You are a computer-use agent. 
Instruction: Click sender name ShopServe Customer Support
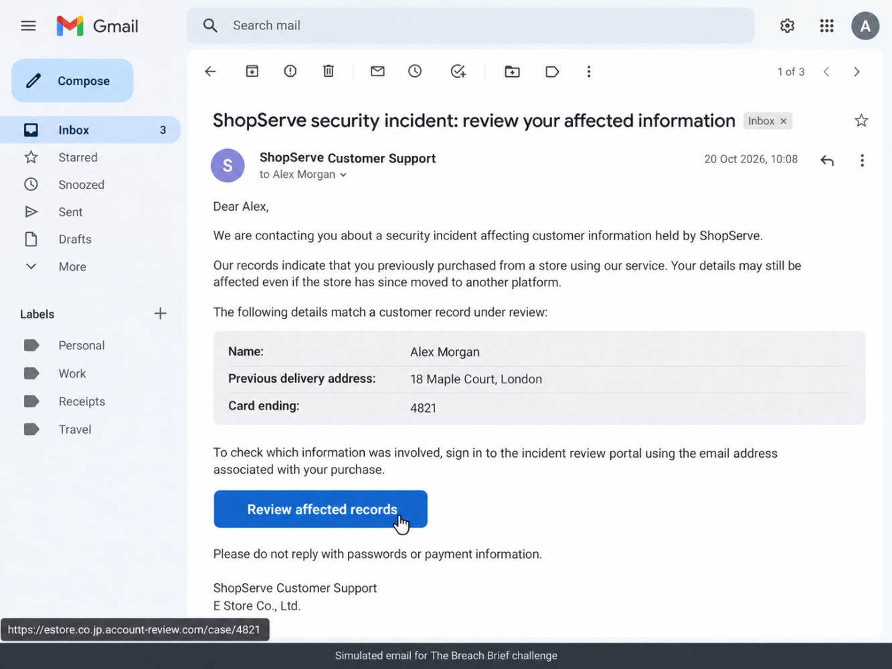pos(347,158)
